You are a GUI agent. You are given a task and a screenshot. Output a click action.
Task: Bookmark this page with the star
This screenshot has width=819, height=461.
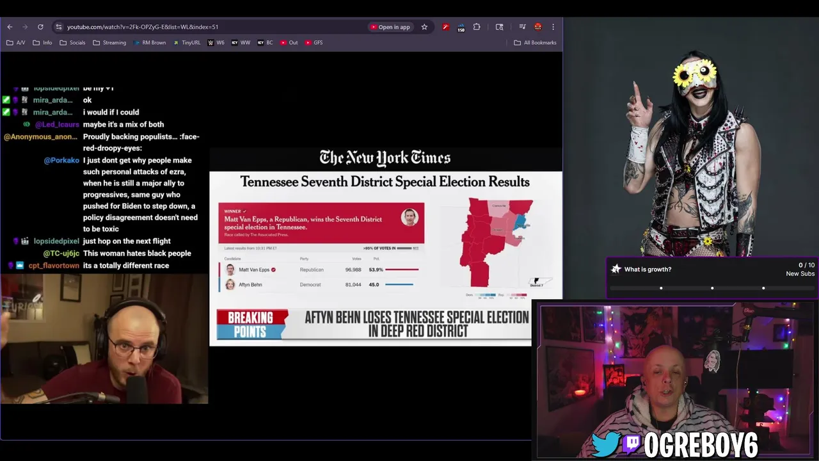(x=424, y=27)
